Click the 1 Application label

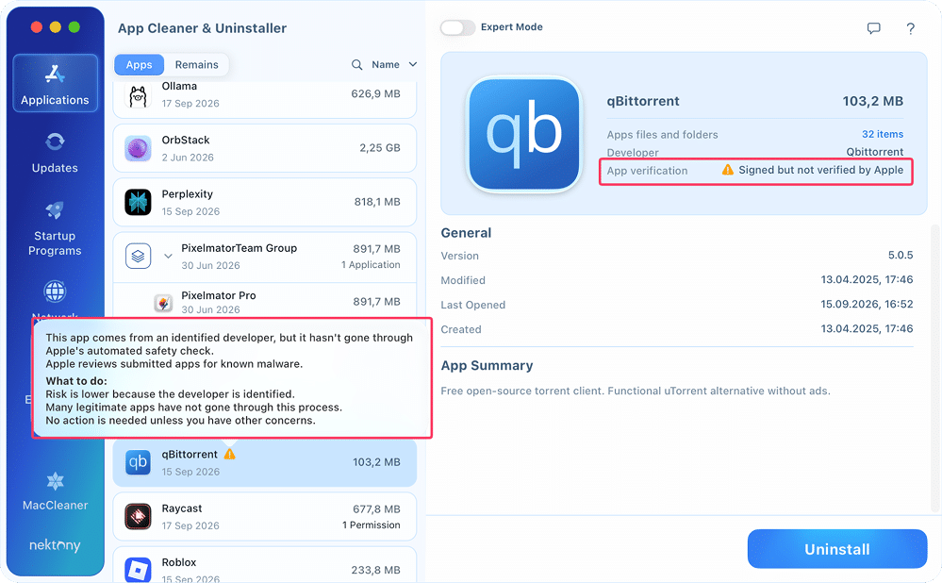tap(371, 264)
